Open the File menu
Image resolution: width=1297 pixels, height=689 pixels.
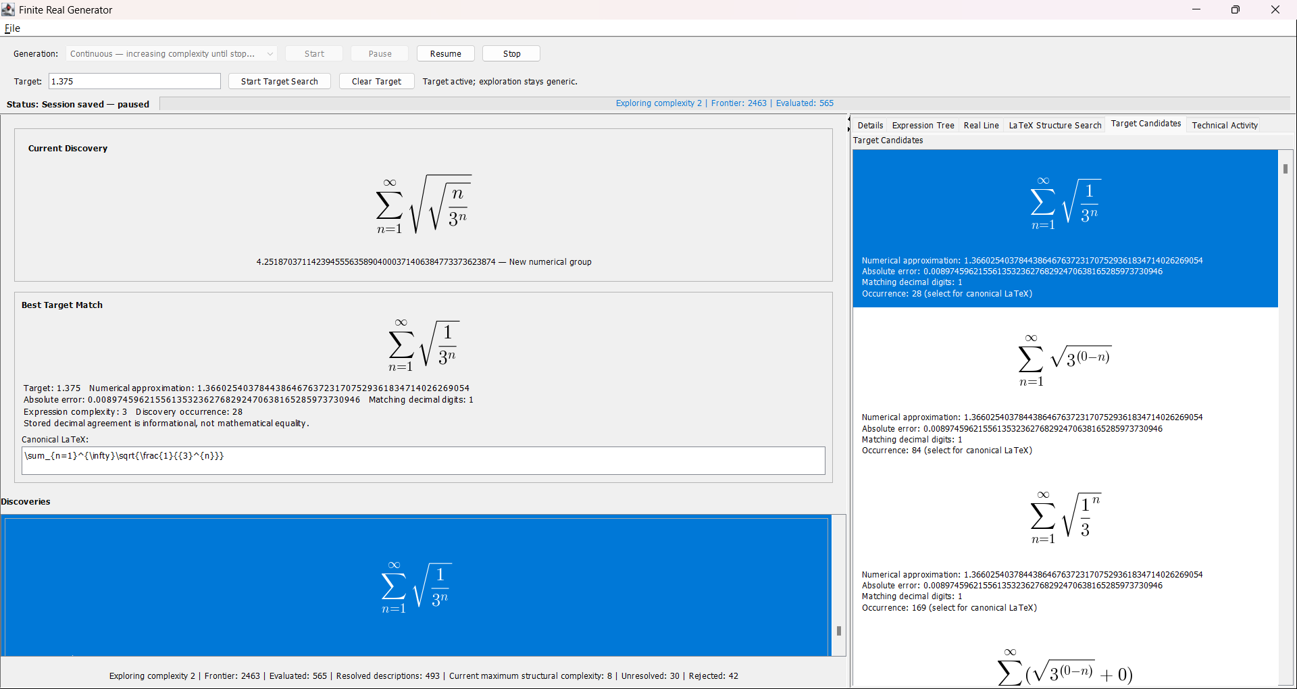[12, 28]
